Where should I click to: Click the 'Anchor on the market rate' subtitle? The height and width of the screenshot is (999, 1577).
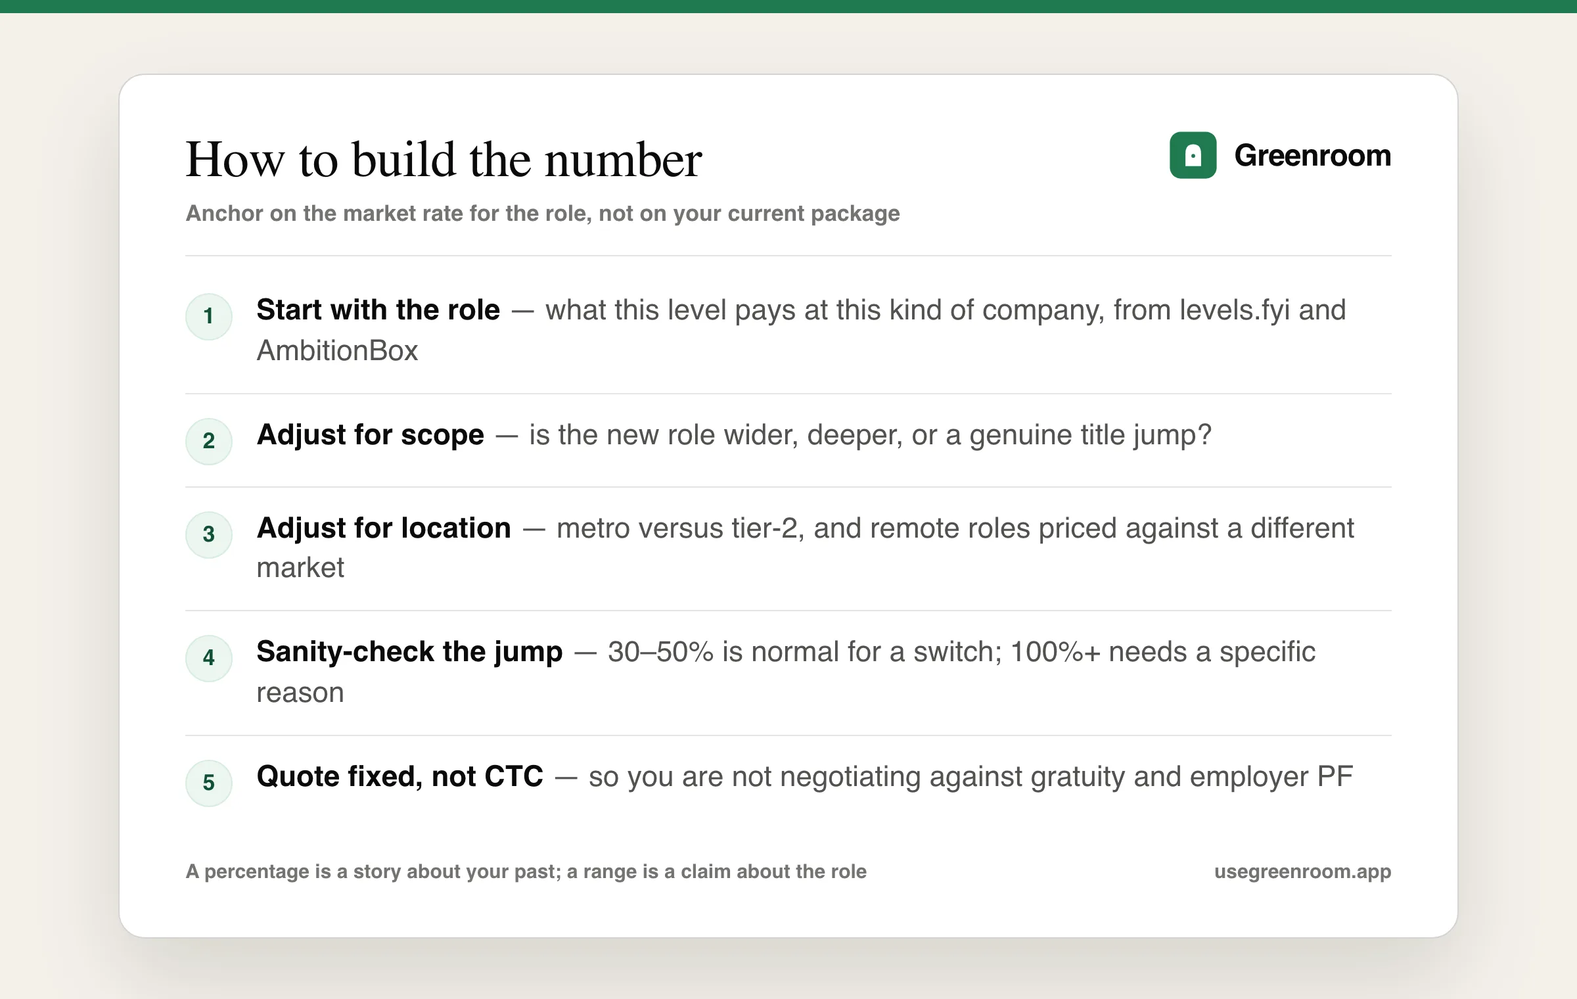[x=543, y=214]
